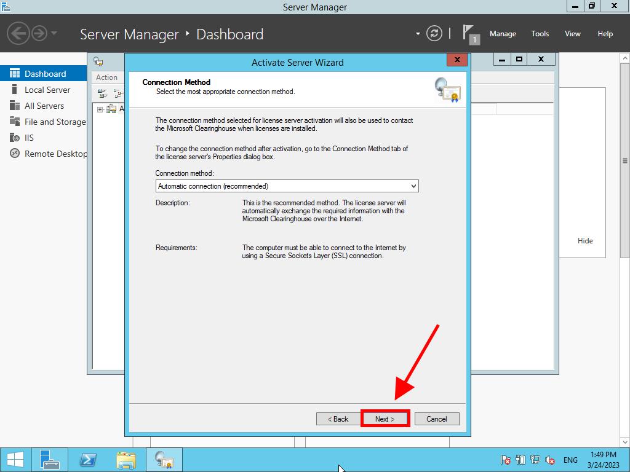This screenshot has height=472, width=630.
Task: Open the taskbar clock and date
Action: pyautogui.click(x=603, y=460)
